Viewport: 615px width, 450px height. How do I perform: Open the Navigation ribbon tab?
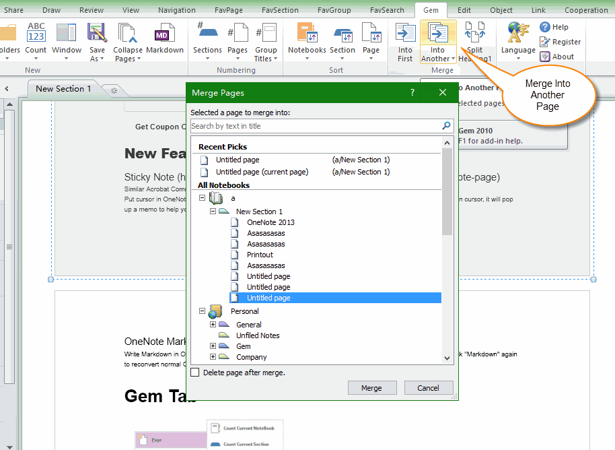[x=177, y=10]
